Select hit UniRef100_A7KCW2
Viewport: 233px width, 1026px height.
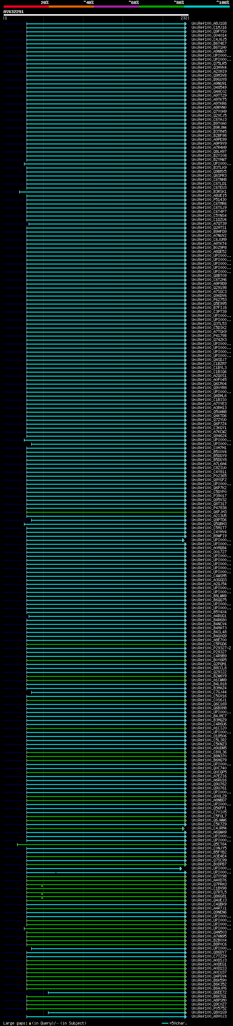(x=209, y=432)
